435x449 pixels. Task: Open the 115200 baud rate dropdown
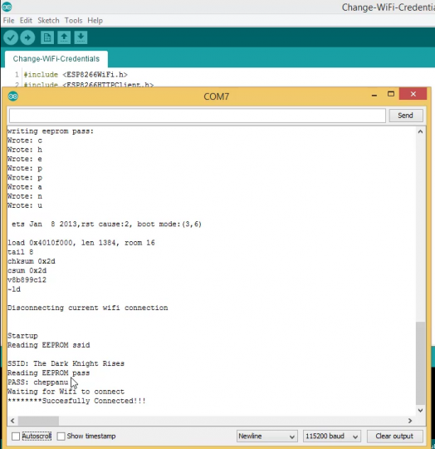(x=331, y=437)
